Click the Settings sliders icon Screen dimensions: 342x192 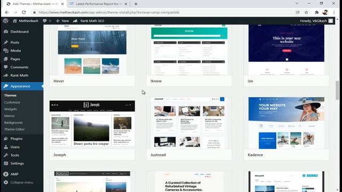6,164
